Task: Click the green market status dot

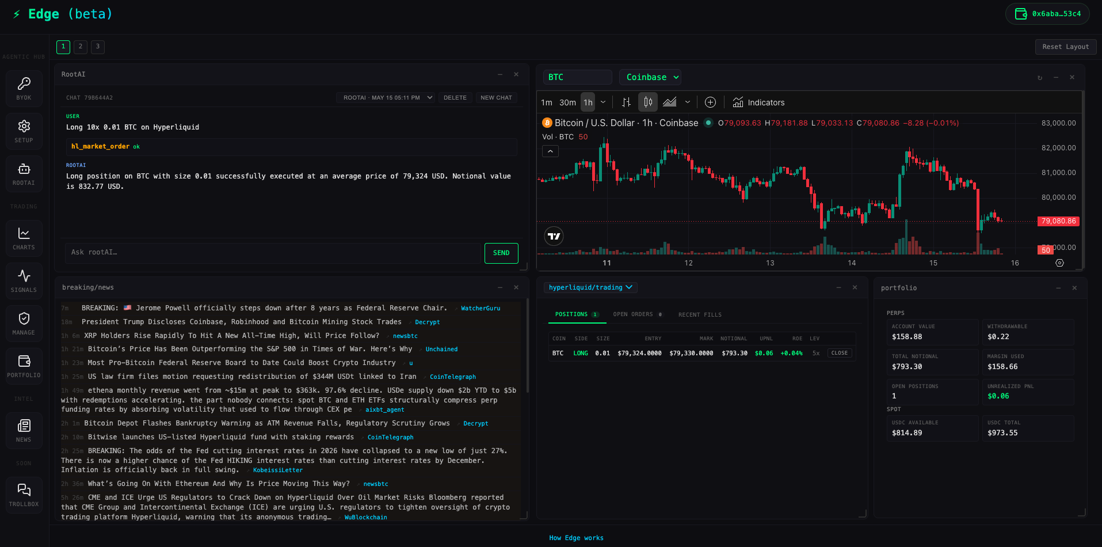Action: click(x=708, y=123)
